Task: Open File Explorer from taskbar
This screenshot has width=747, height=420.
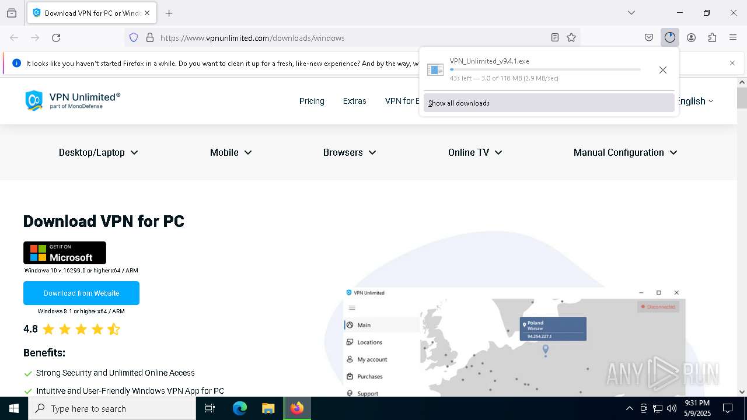Action: [x=268, y=408]
